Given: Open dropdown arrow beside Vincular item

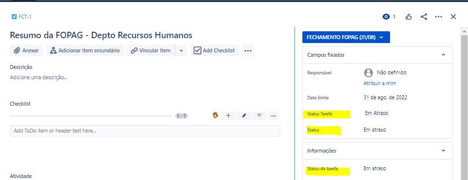Looking at the screenshot, I should coord(181,50).
